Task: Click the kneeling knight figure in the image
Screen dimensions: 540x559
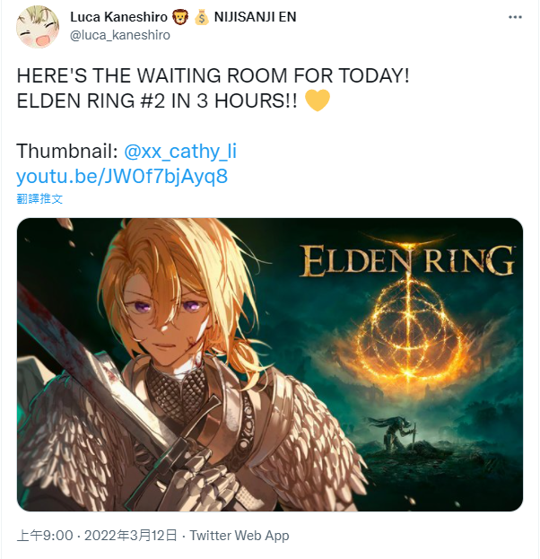Action: (394, 432)
